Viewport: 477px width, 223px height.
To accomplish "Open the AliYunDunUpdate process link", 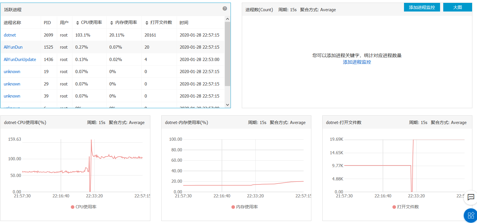I will coord(20,60).
